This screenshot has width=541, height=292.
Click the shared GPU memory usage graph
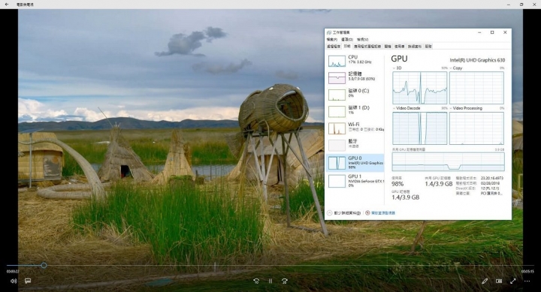click(x=448, y=161)
